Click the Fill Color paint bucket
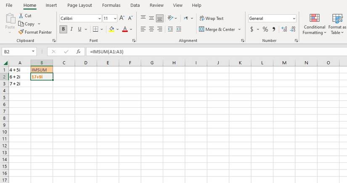Viewport: 347px width, 183px height. click(x=111, y=29)
